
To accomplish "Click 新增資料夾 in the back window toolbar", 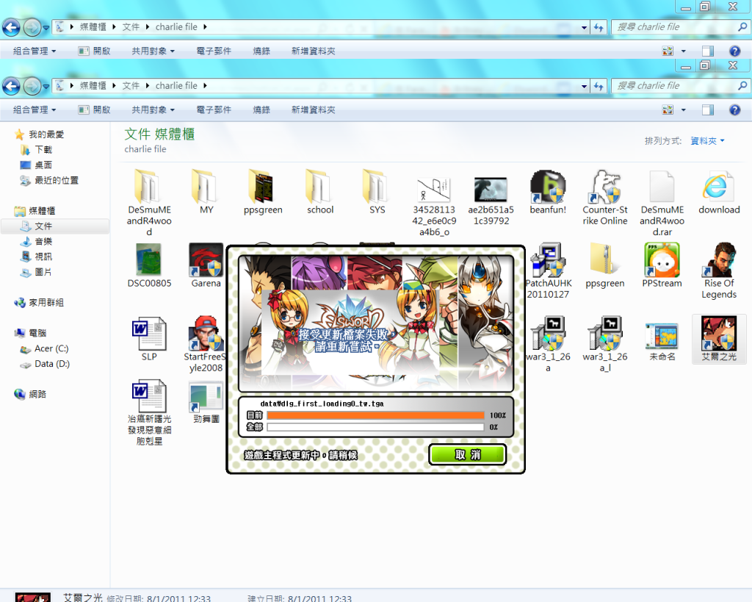I will click(x=313, y=51).
